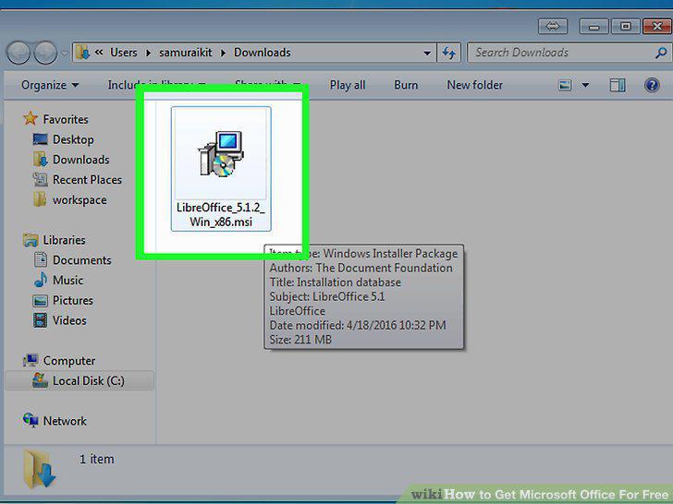This screenshot has height=504, width=673.
Task: Click the Desktop monitor icon
Action: [41, 139]
